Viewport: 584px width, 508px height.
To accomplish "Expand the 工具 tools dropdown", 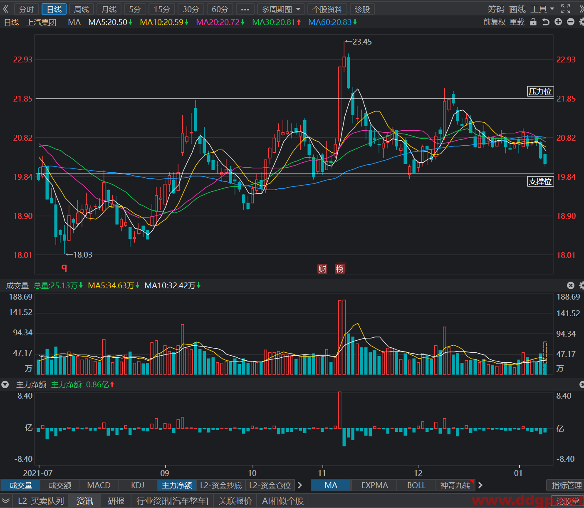I will point(542,9).
